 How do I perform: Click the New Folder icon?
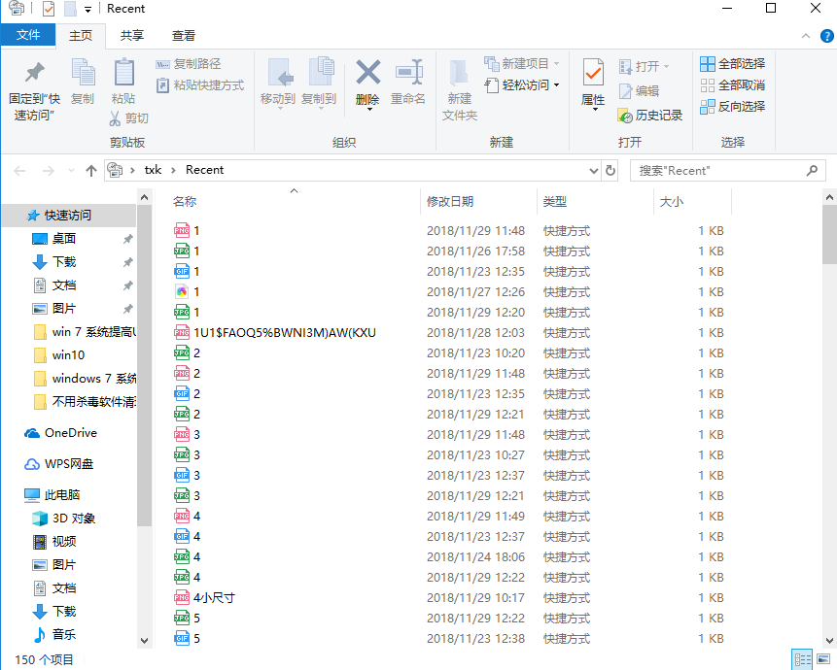click(459, 74)
